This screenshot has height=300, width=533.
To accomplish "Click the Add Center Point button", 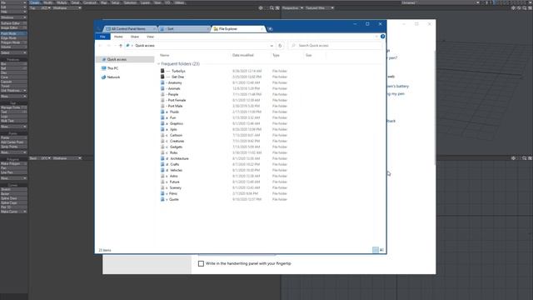I will [x=13, y=142].
